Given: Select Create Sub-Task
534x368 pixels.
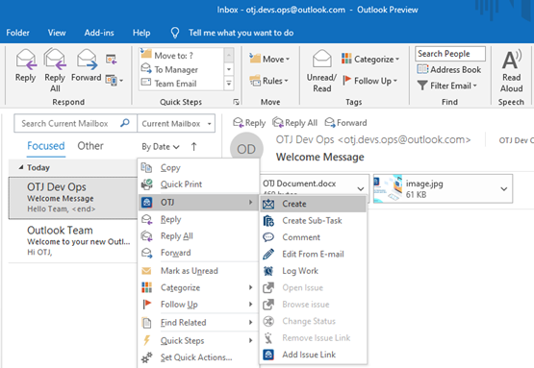Looking at the screenshot, I should point(314,220).
